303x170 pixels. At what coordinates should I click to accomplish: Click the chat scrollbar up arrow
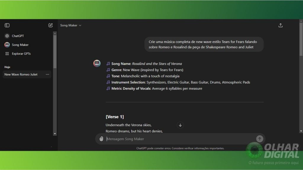click(x=301, y=21)
